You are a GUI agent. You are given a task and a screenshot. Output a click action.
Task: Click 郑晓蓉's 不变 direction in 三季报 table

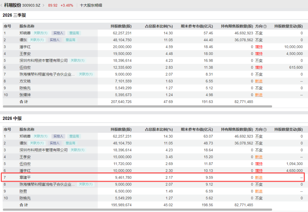click(259, 33)
